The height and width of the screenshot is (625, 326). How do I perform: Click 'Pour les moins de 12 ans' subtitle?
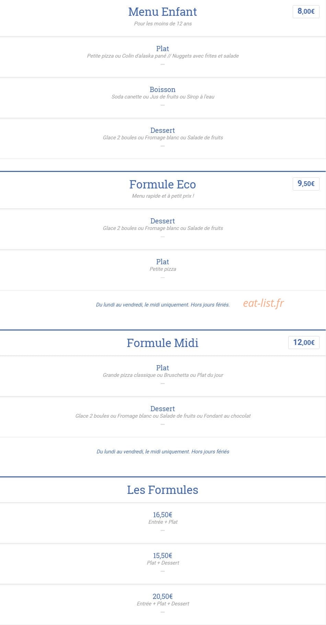coord(163,24)
